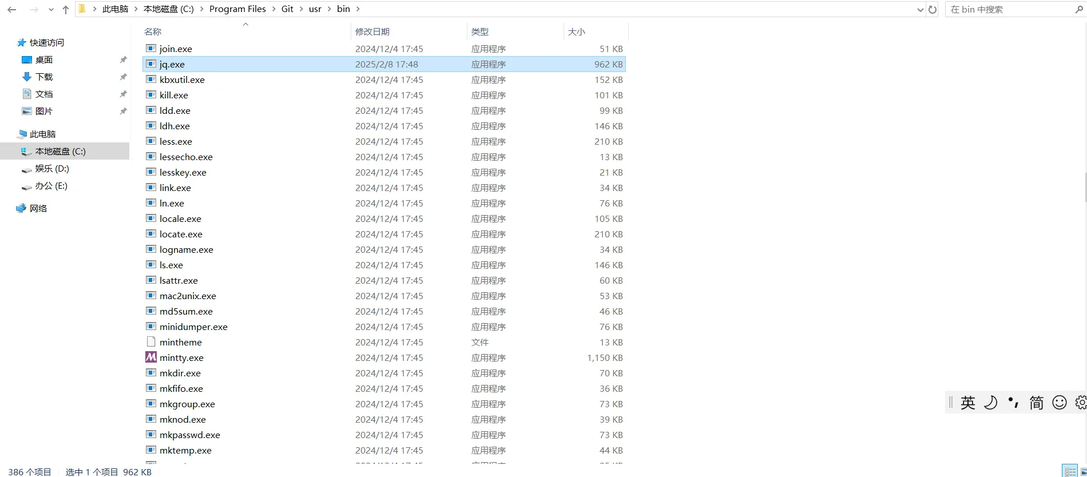Open 图片 folder in sidebar

pyautogui.click(x=44, y=112)
